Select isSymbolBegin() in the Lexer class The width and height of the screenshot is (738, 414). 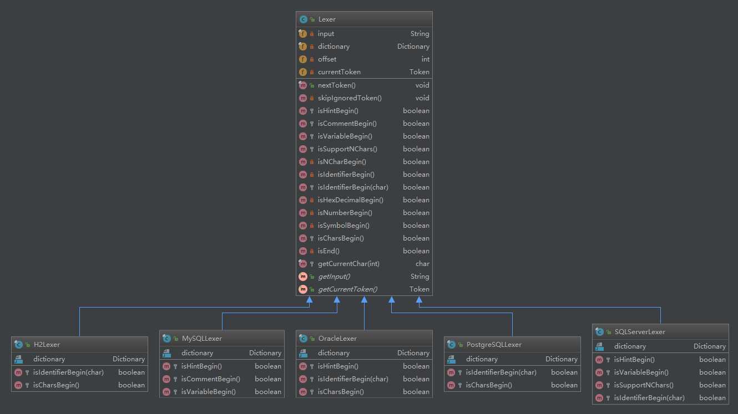(x=344, y=226)
